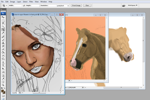150x100 pixels.
Task: Select the Crop tool in the toolbox
Action: coord(3,30)
